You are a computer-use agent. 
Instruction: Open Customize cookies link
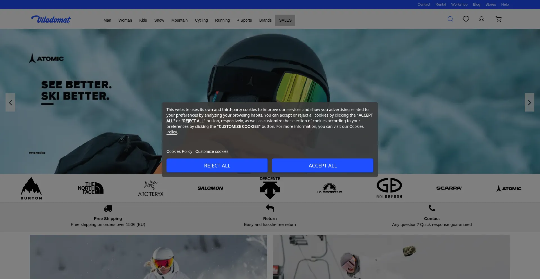coord(212,151)
